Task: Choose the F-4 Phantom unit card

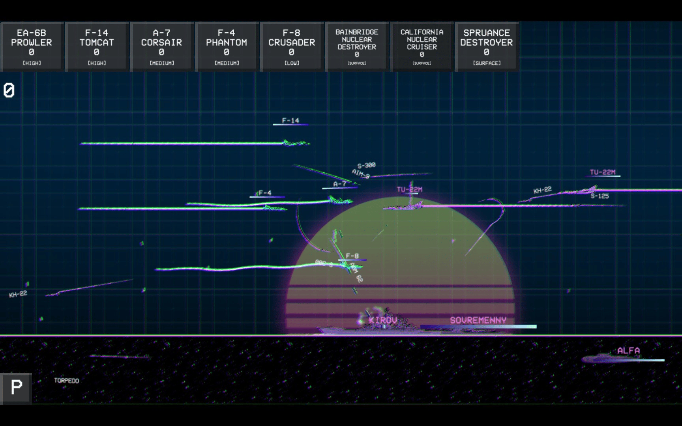Action: tap(227, 47)
